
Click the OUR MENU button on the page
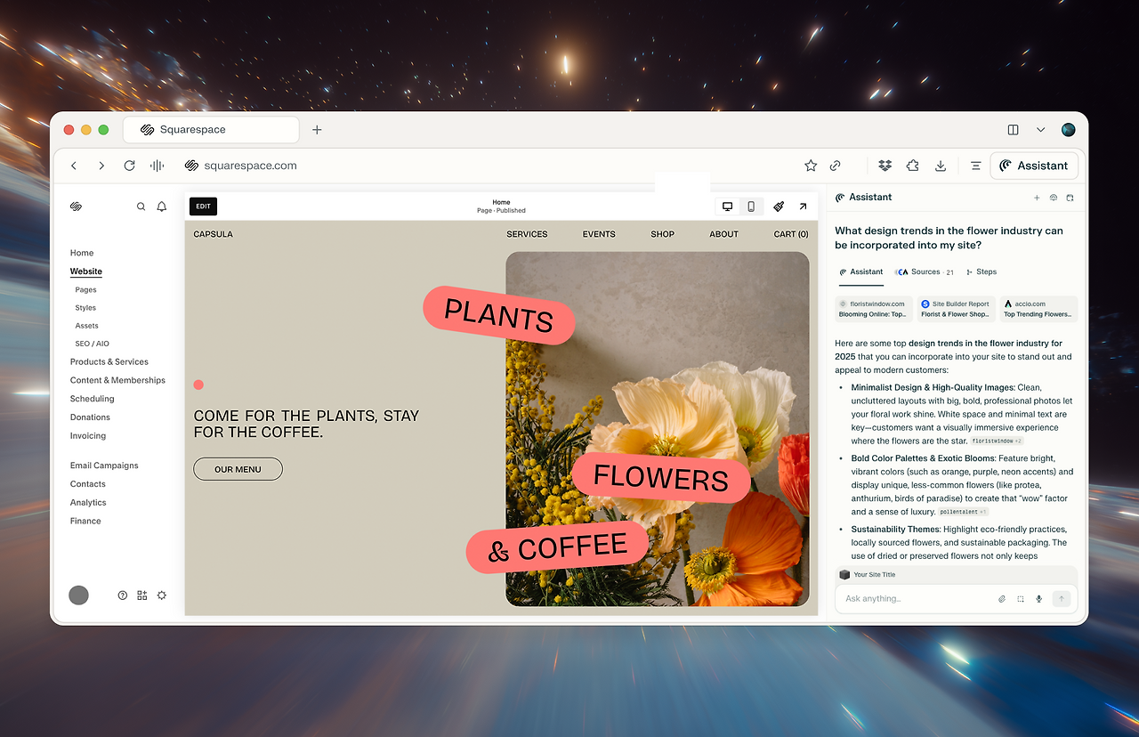pyautogui.click(x=238, y=469)
